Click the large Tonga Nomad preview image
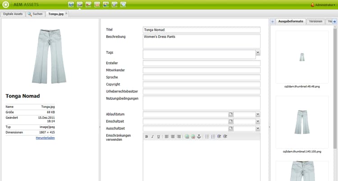This screenshot has width=338, height=181. 49,56
